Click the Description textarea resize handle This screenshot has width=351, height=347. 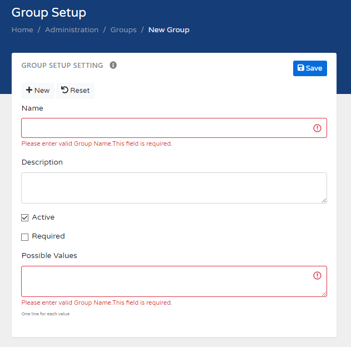tap(324, 200)
